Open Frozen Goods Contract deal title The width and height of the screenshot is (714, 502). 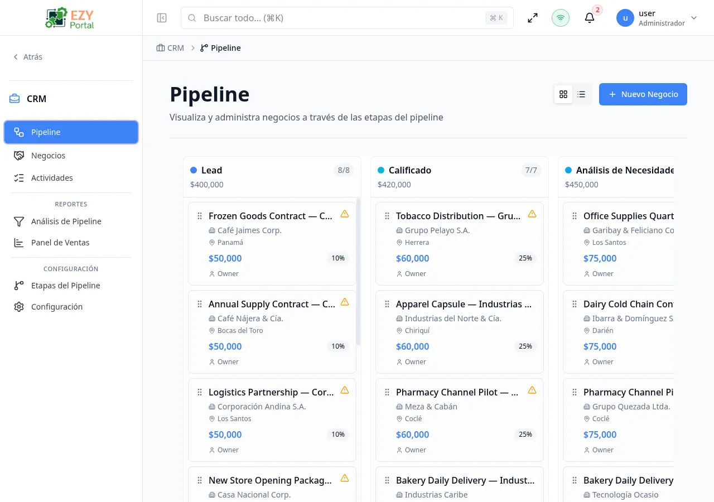(x=271, y=216)
